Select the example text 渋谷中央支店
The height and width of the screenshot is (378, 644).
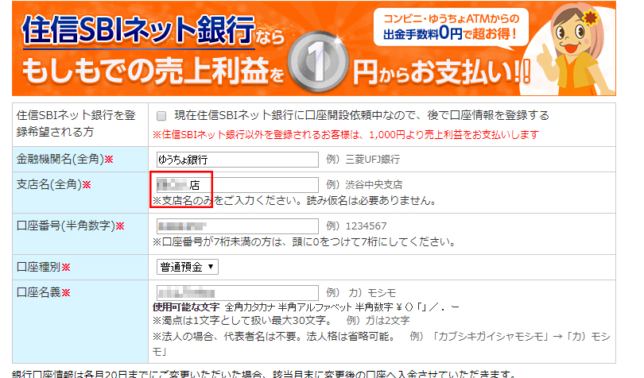coord(374,185)
